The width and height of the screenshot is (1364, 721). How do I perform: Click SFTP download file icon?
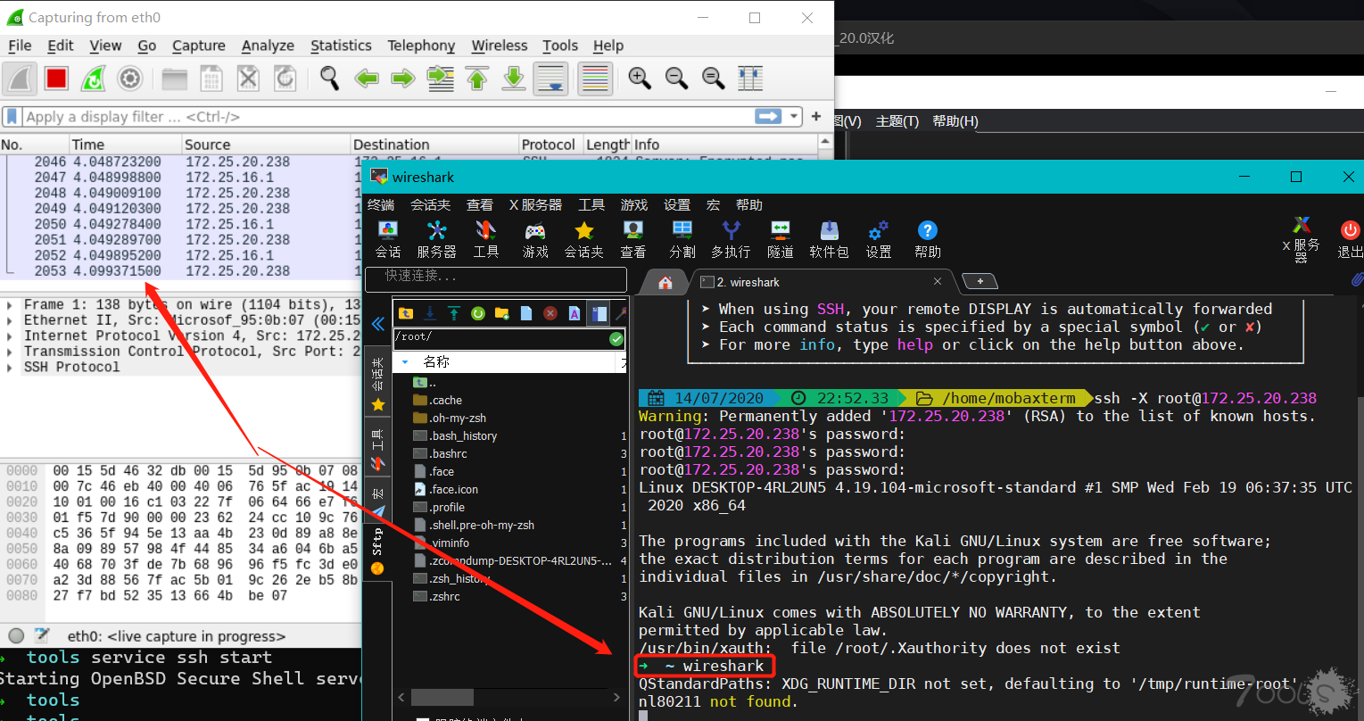click(429, 313)
